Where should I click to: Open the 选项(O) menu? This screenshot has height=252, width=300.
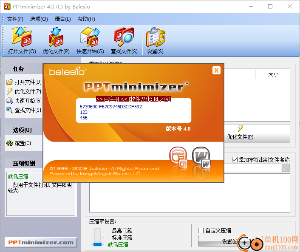click(x=39, y=19)
